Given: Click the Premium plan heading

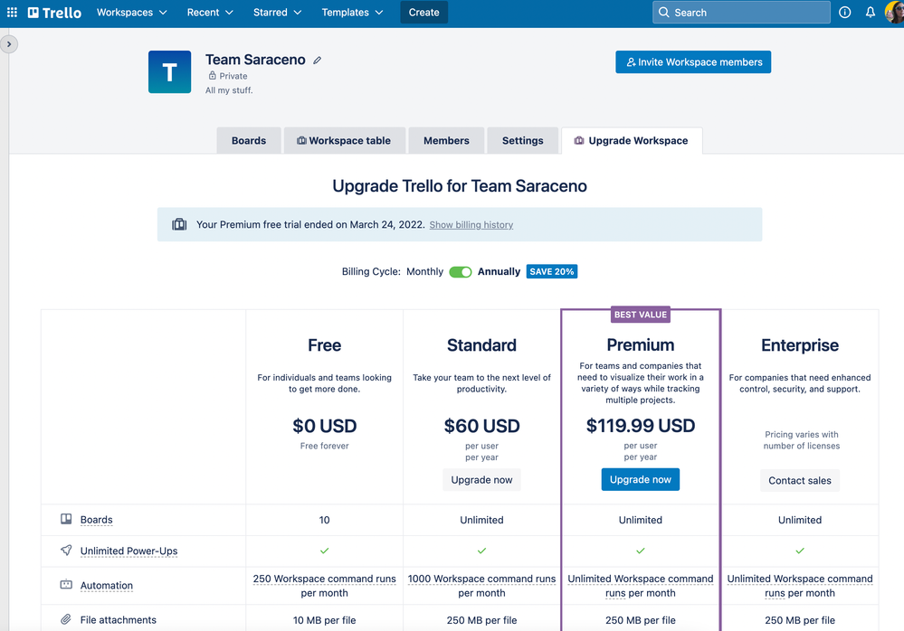Looking at the screenshot, I should (641, 344).
